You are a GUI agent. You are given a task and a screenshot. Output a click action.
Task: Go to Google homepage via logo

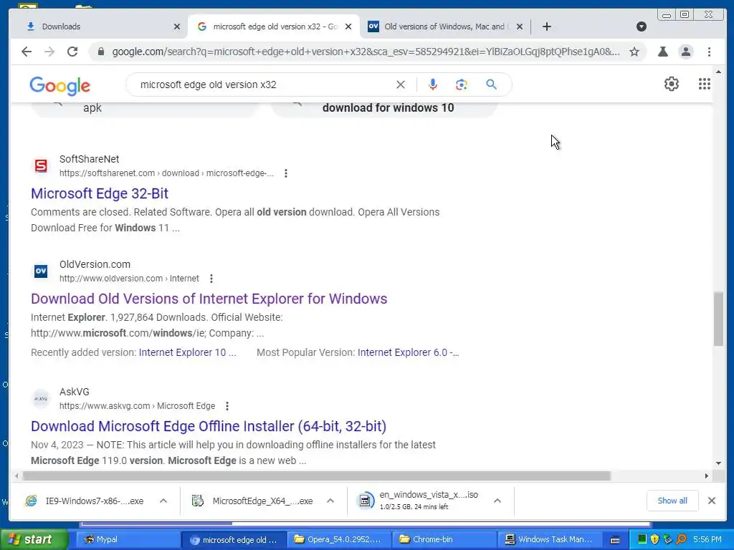pos(60,86)
